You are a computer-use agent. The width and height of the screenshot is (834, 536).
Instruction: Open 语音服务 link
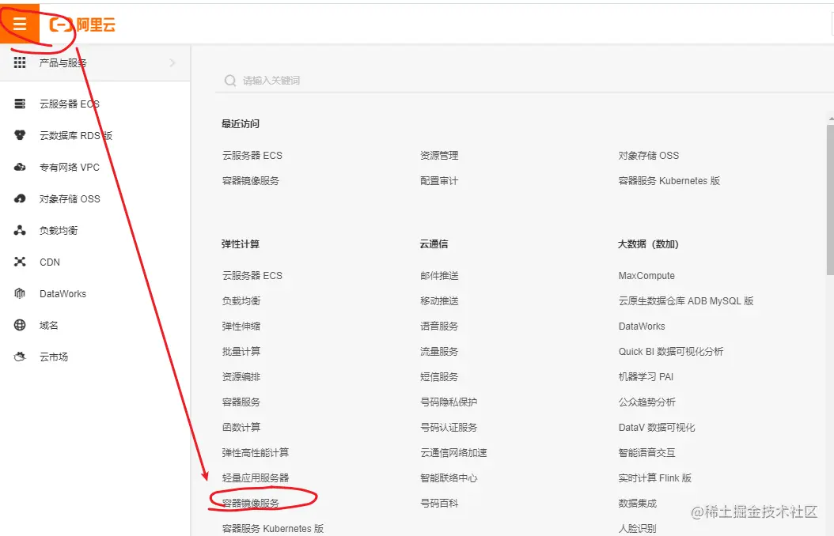[x=439, y=326]
